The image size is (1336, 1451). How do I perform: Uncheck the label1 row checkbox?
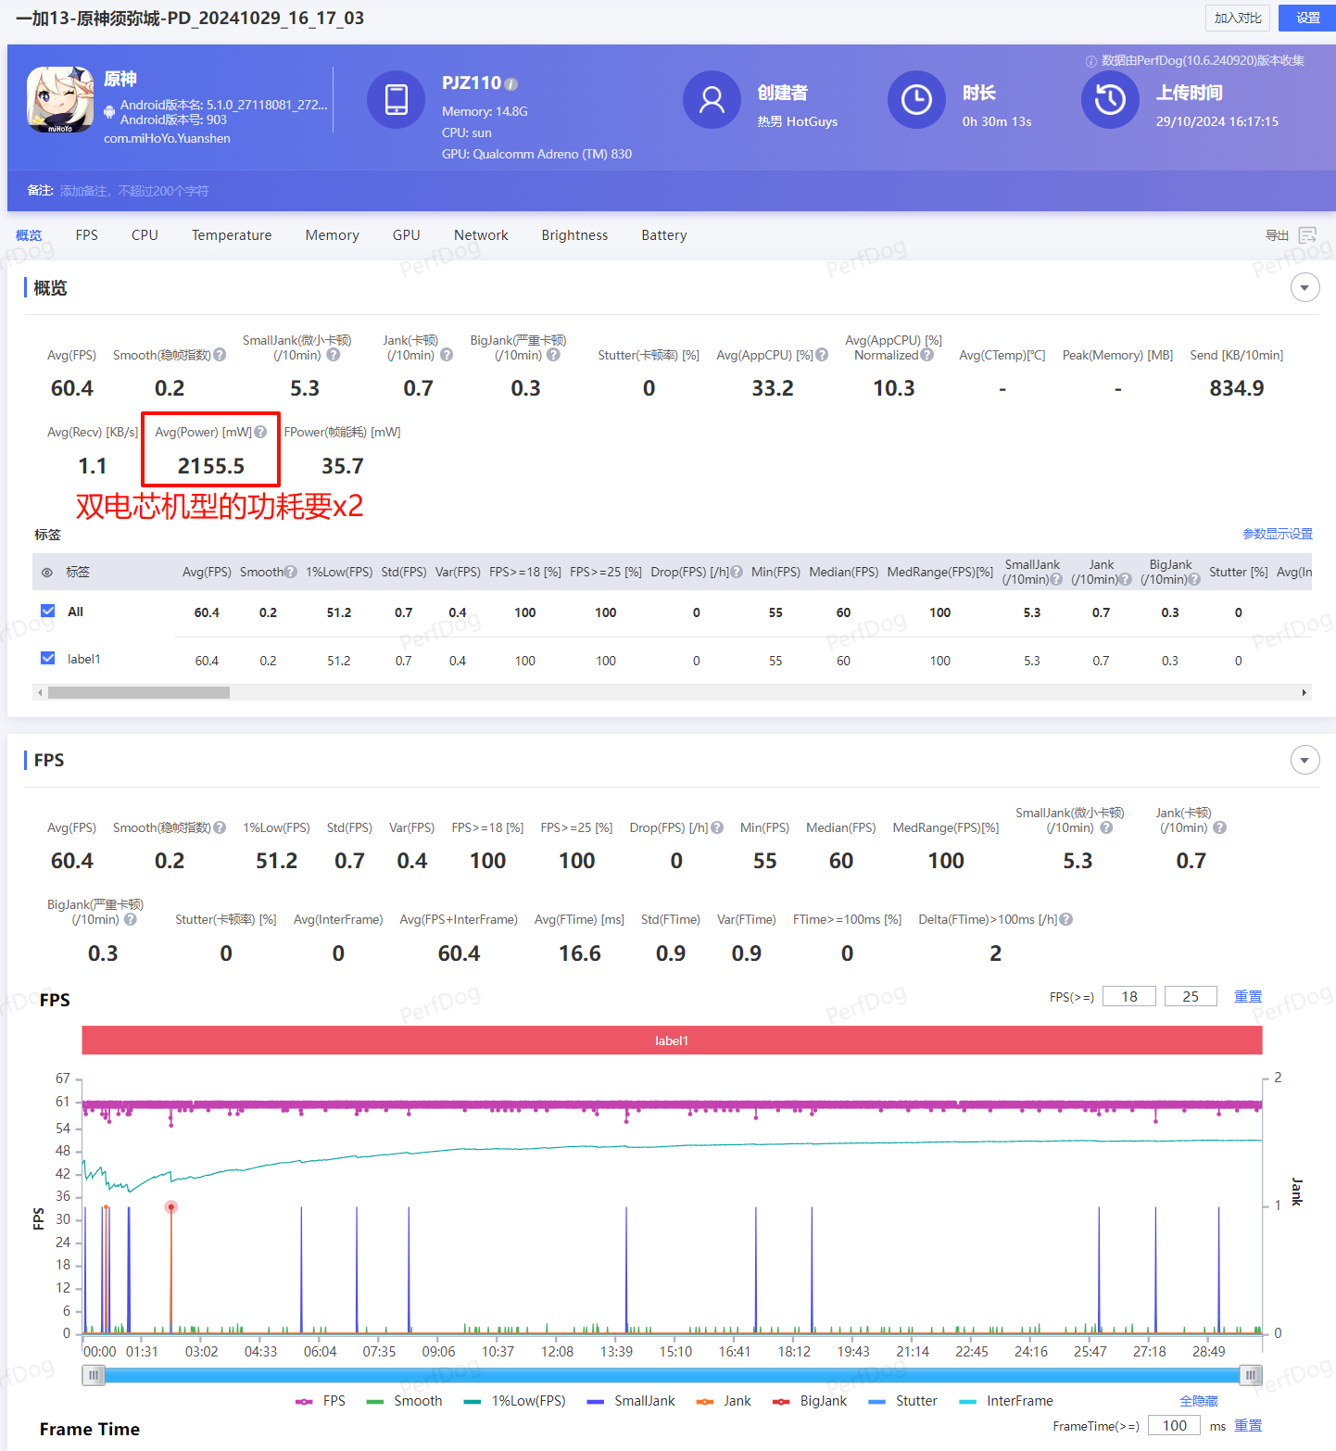pos(48,658)
